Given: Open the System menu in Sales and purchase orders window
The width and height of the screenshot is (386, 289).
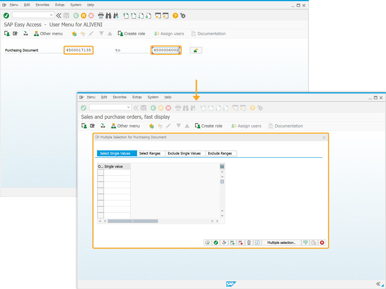Looking at the screenshot, I should pyautogui.click(x=153, y=97).
